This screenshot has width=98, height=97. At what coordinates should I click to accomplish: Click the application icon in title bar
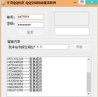(x=3, y=3)
